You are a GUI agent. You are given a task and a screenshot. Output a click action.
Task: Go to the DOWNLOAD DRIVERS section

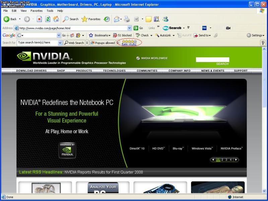(31, 71)
